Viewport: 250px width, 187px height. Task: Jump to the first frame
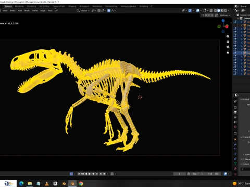coord(79,174)
